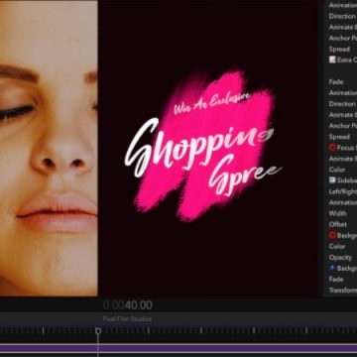Viewport: 357px width, 357px height.
Task: Click the woman's face image in viewer
Action: click(49, 148)
